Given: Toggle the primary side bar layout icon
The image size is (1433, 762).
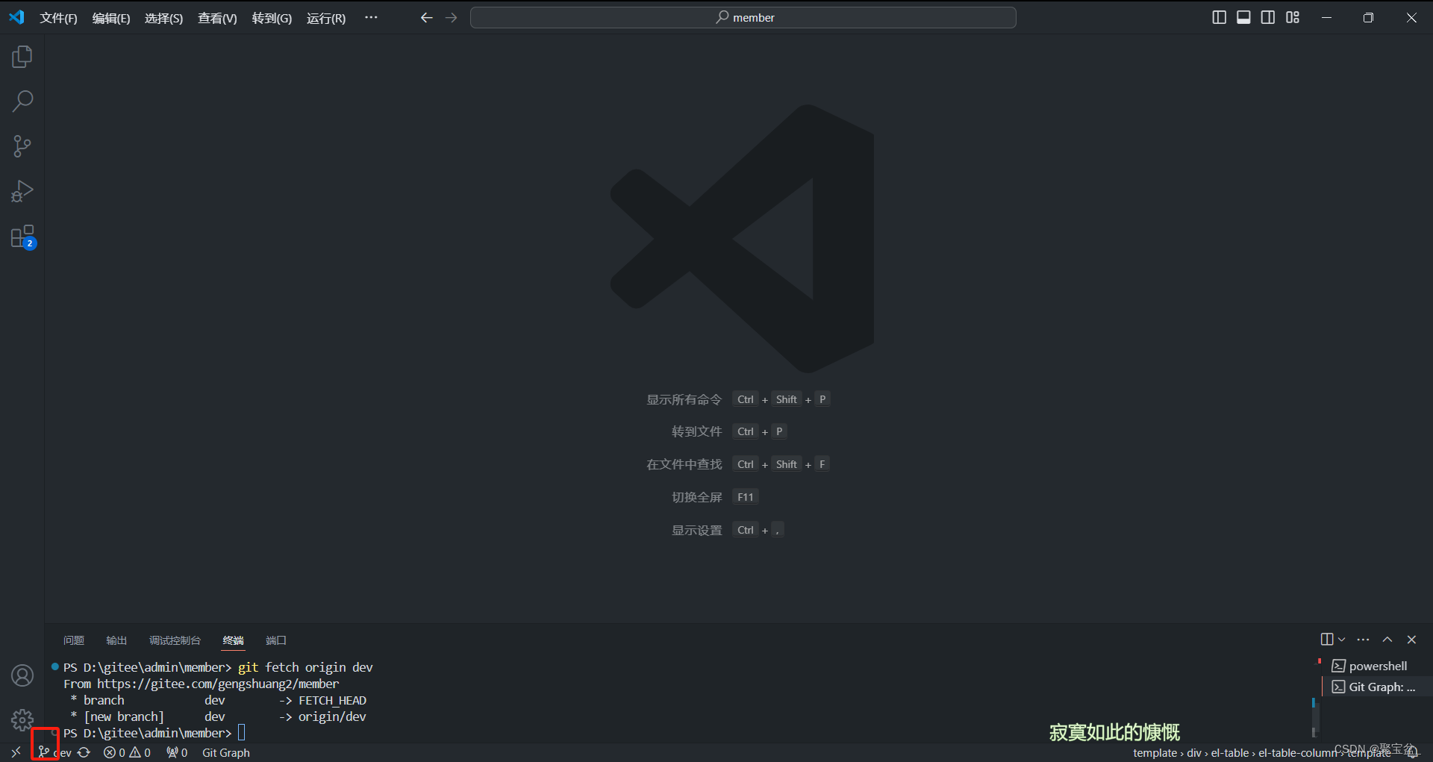Looking at the screenshot, I should 1219,17.
